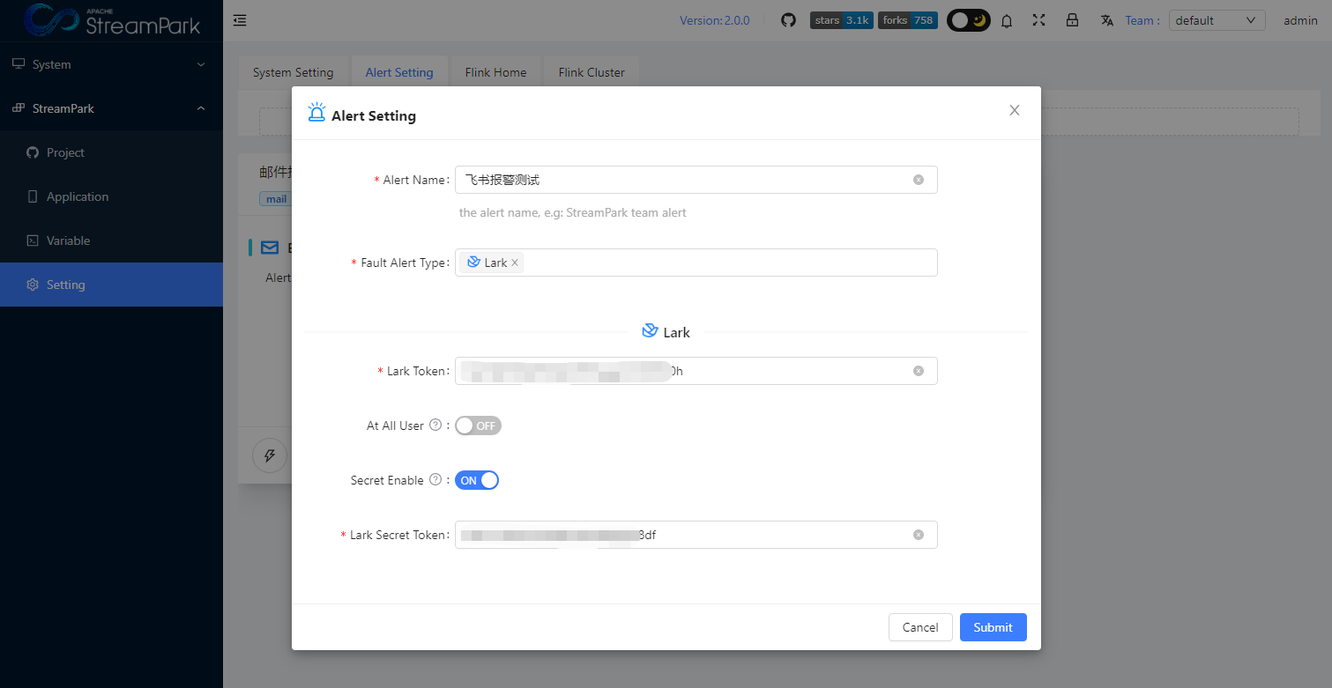Open the Application sidebar menu item
The height and width of the screenshot is (688, 1332).
click(78, 196)
